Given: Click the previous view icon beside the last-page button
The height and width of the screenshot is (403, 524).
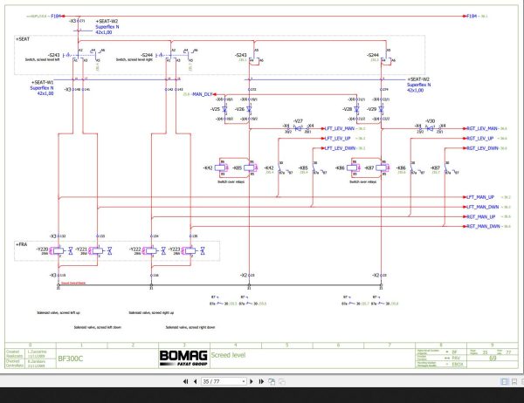Looking at the screenshot, I should click(272, 381).
